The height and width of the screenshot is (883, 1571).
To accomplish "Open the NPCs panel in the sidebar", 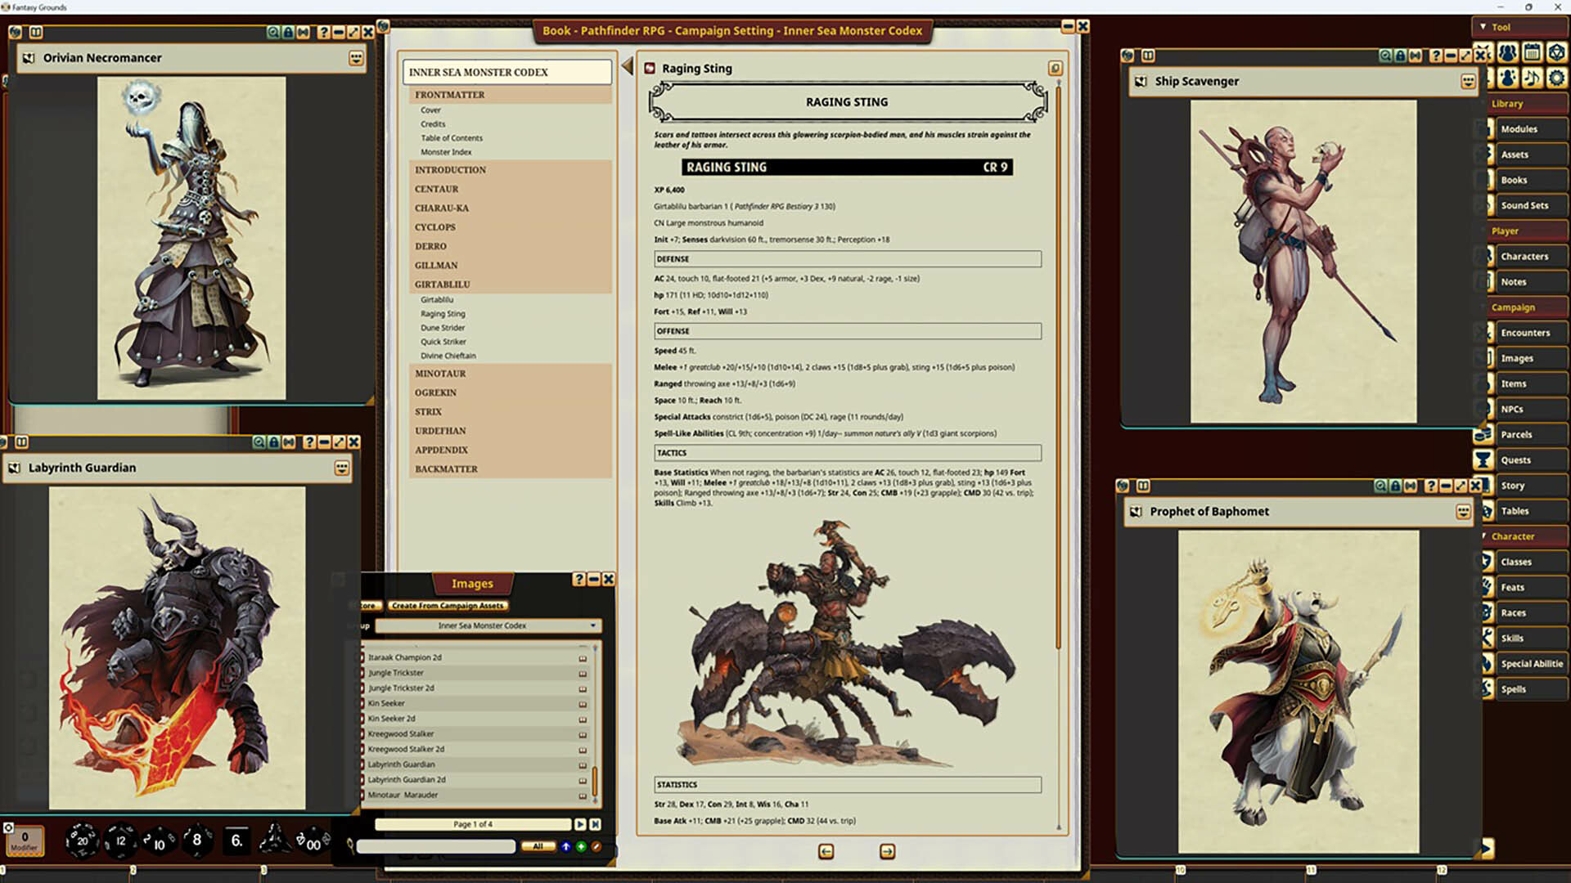I will (1527, 409).
